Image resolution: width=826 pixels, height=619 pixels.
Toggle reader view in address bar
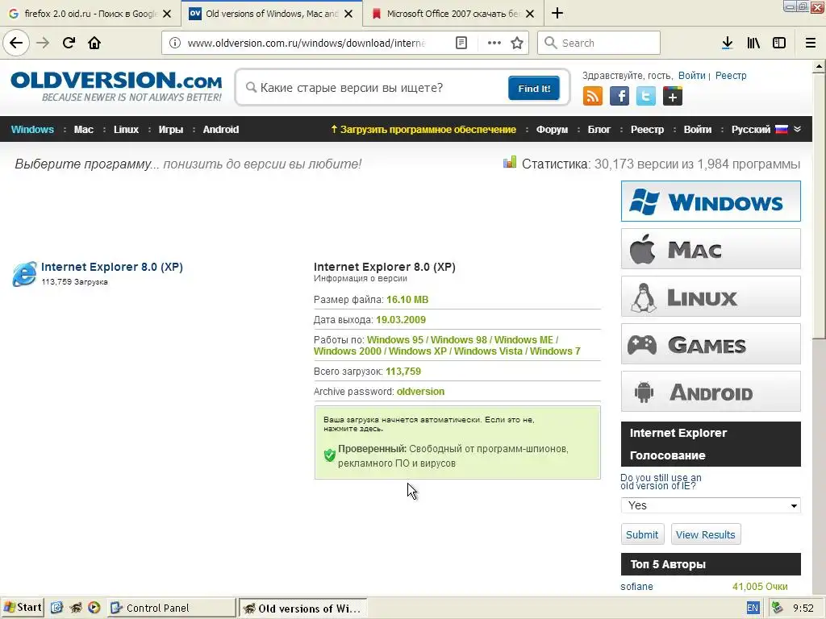pyautogui.click(x=461, y=43)
